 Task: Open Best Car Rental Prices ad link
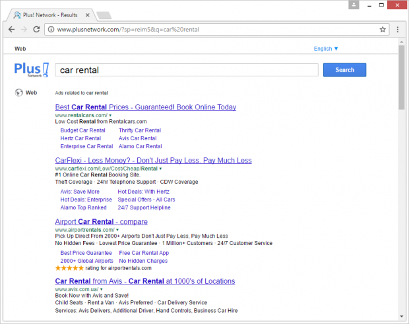(x=146, y=107)
